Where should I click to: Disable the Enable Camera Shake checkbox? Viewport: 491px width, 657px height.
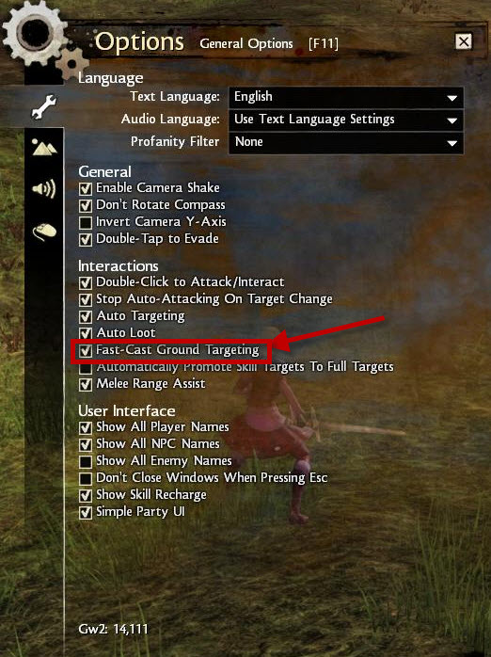click(x=86, y=188)
